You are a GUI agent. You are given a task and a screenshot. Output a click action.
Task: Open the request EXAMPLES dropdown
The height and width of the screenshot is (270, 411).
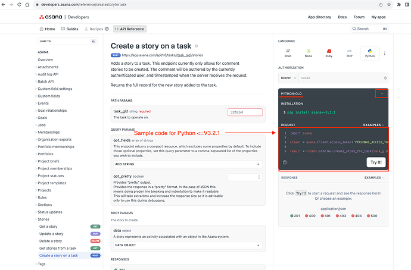click(x=374, y=125)
